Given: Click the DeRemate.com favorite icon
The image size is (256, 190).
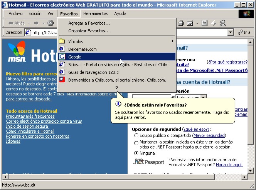Looking at the screenshot, I should click(x=62, y=49).
